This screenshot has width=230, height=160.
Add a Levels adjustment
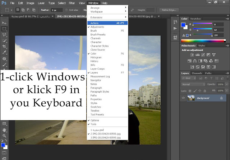198,55
